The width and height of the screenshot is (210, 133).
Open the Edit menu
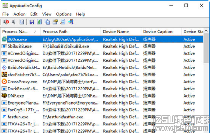(34, 14)
